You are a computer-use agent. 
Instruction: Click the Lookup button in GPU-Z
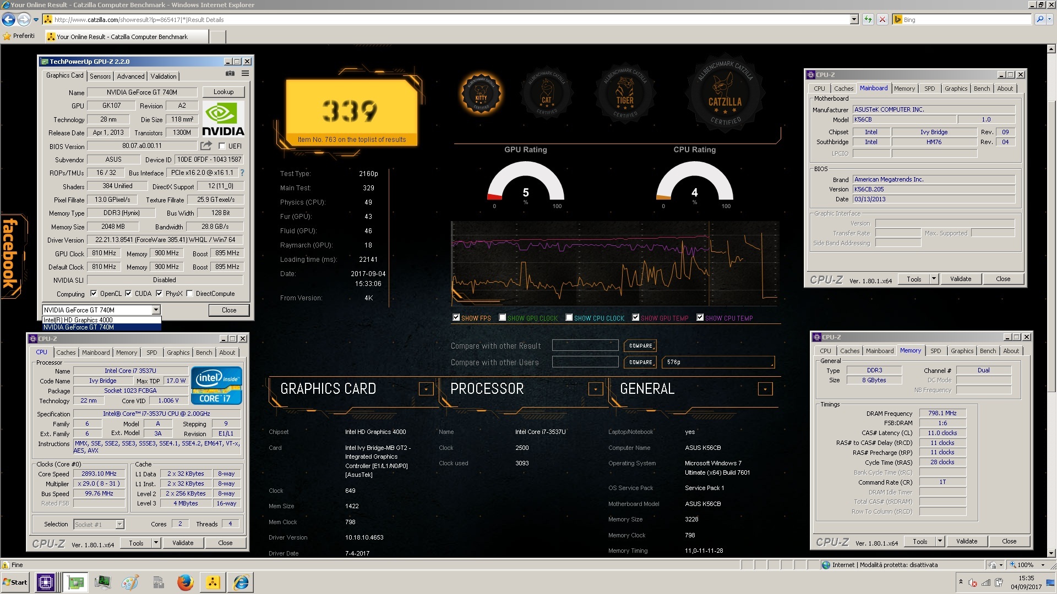click(x=224, y=92)
